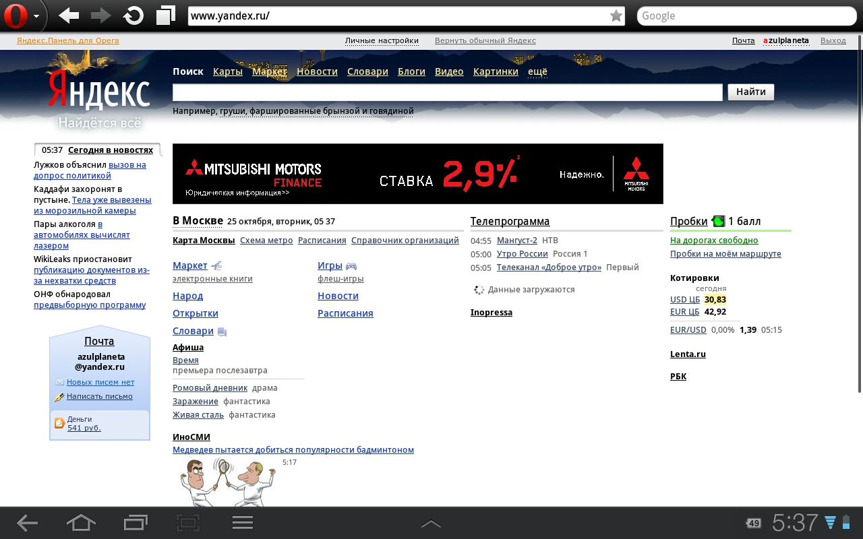Open the Сегодня в новостях tab

coord(111,150)
